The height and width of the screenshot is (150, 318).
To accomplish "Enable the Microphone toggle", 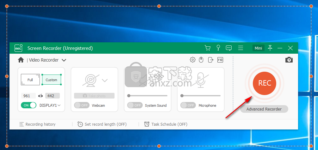I will click(x=188, y=105).
